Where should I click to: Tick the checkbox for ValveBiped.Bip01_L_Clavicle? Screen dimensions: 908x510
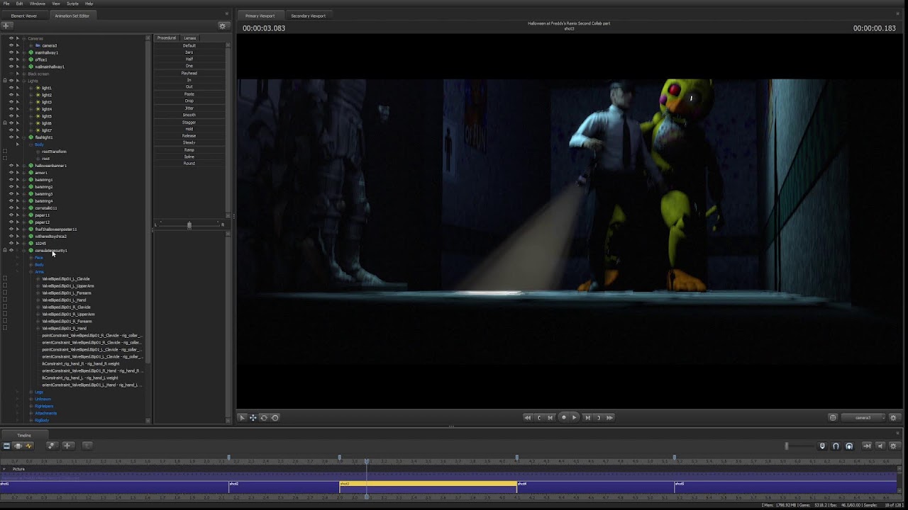click(x=5, y=279)
